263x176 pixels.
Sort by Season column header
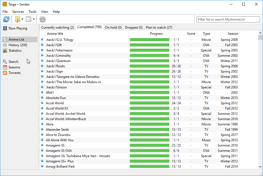point(227,34)
